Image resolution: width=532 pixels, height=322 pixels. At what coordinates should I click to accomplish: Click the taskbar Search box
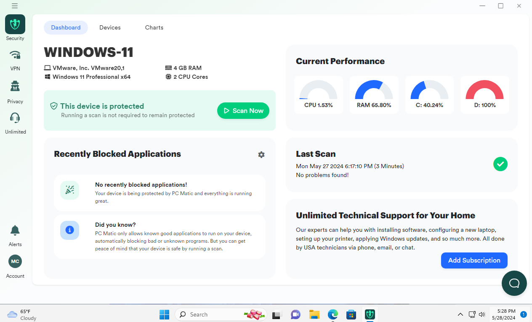pyautogui.click(x=221, y=314)
